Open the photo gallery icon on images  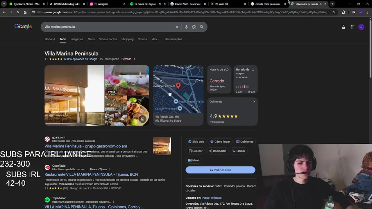[142, 119]
